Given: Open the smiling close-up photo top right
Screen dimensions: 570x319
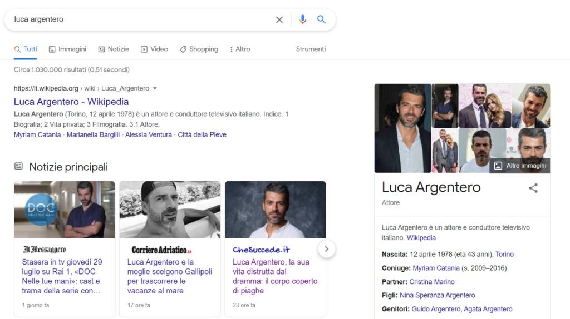Looking at the screenshot, I should click(531, 106).
